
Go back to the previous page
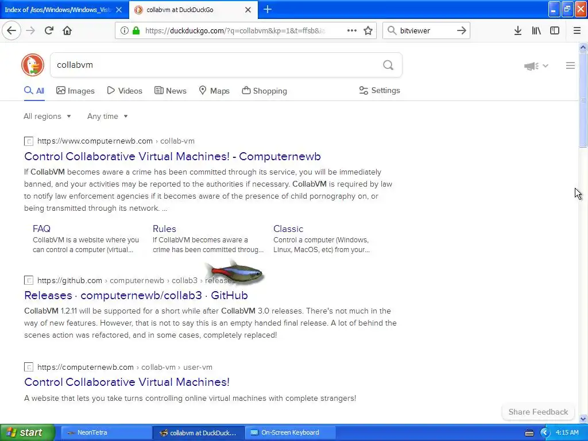click(11, 30)
